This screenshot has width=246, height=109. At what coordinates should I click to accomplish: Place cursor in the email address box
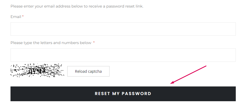123,29
